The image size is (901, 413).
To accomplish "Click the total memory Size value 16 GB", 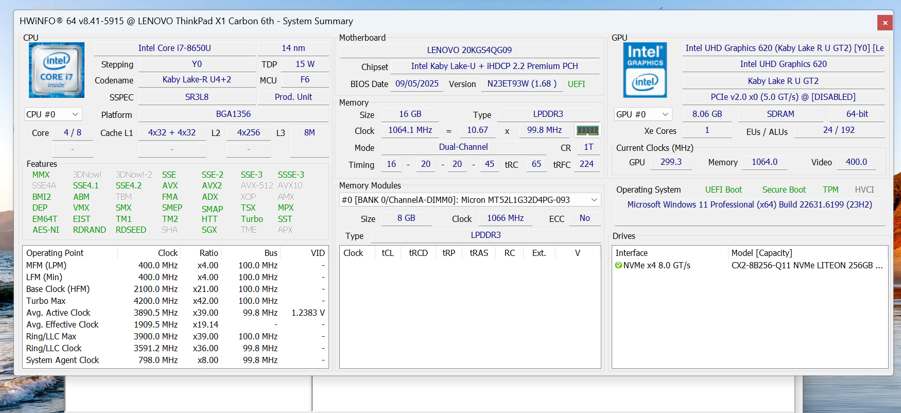I will (x=410, y=114).
